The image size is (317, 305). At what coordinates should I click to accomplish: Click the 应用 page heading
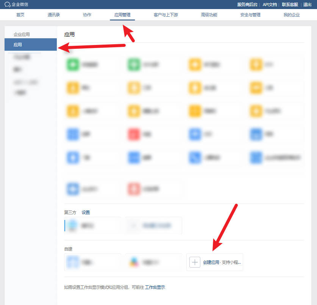click(69, 34)
